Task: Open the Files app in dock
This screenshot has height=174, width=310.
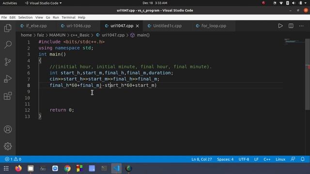Action: pyautogui.click(x=31, y=168)
